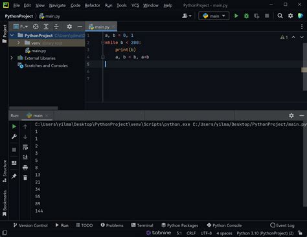Open Python 3.10 interpreter selector

coord(265,233)
